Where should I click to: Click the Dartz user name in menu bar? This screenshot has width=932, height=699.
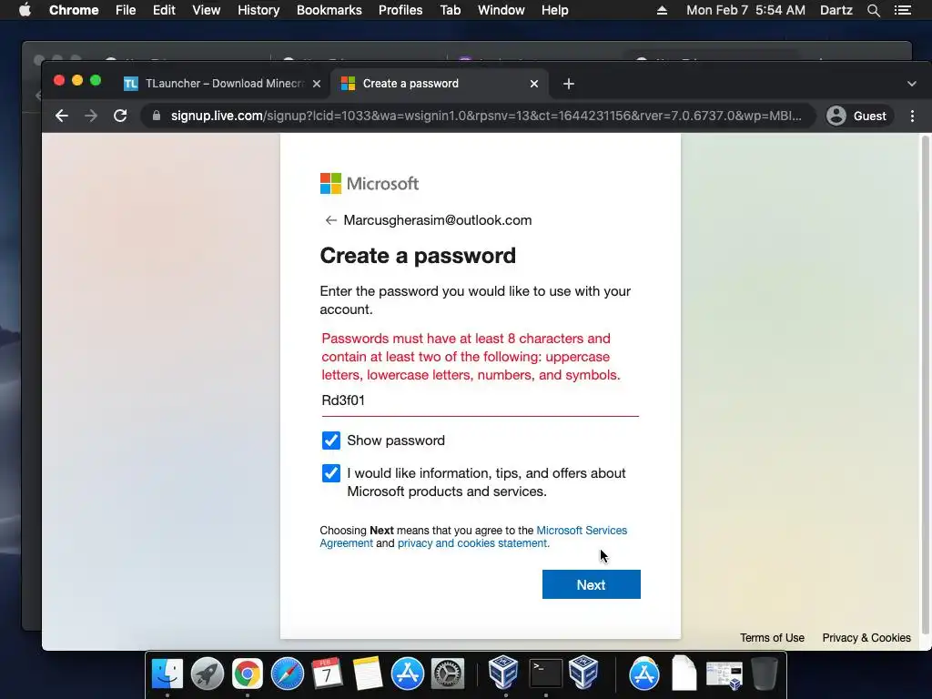836,10
